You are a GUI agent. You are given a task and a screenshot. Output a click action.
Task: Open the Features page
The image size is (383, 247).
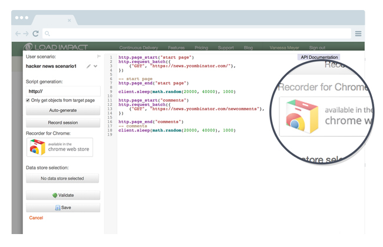click(x=176, y=48)
